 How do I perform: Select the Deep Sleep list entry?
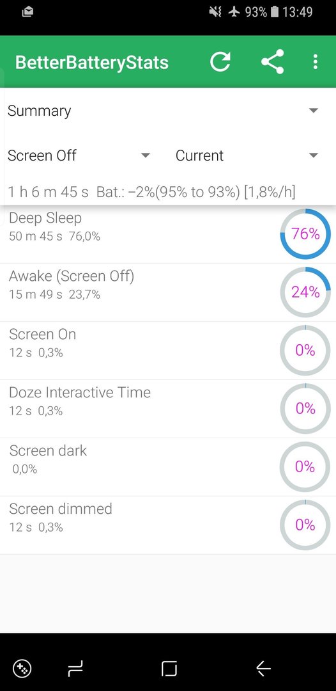pos(168,234)
